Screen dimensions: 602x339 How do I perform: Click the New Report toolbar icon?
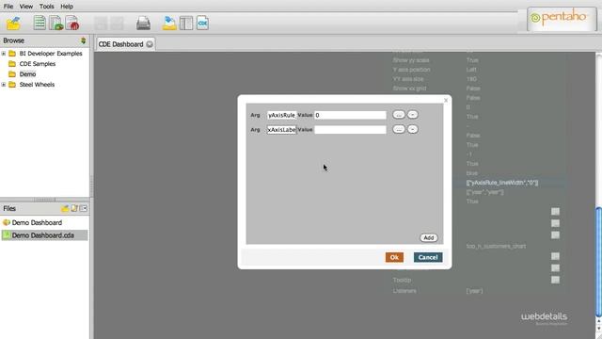click(x=40, y=23)
